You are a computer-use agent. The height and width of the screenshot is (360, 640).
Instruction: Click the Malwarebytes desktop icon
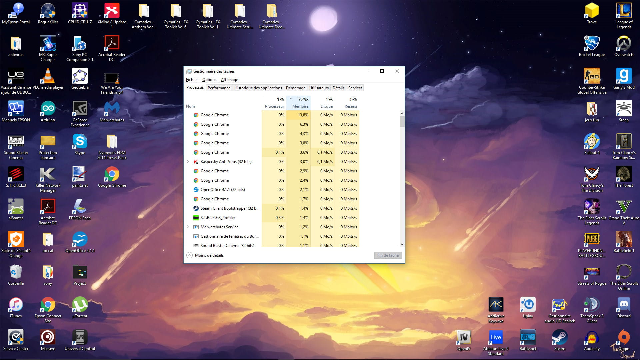tap(112, 109)
